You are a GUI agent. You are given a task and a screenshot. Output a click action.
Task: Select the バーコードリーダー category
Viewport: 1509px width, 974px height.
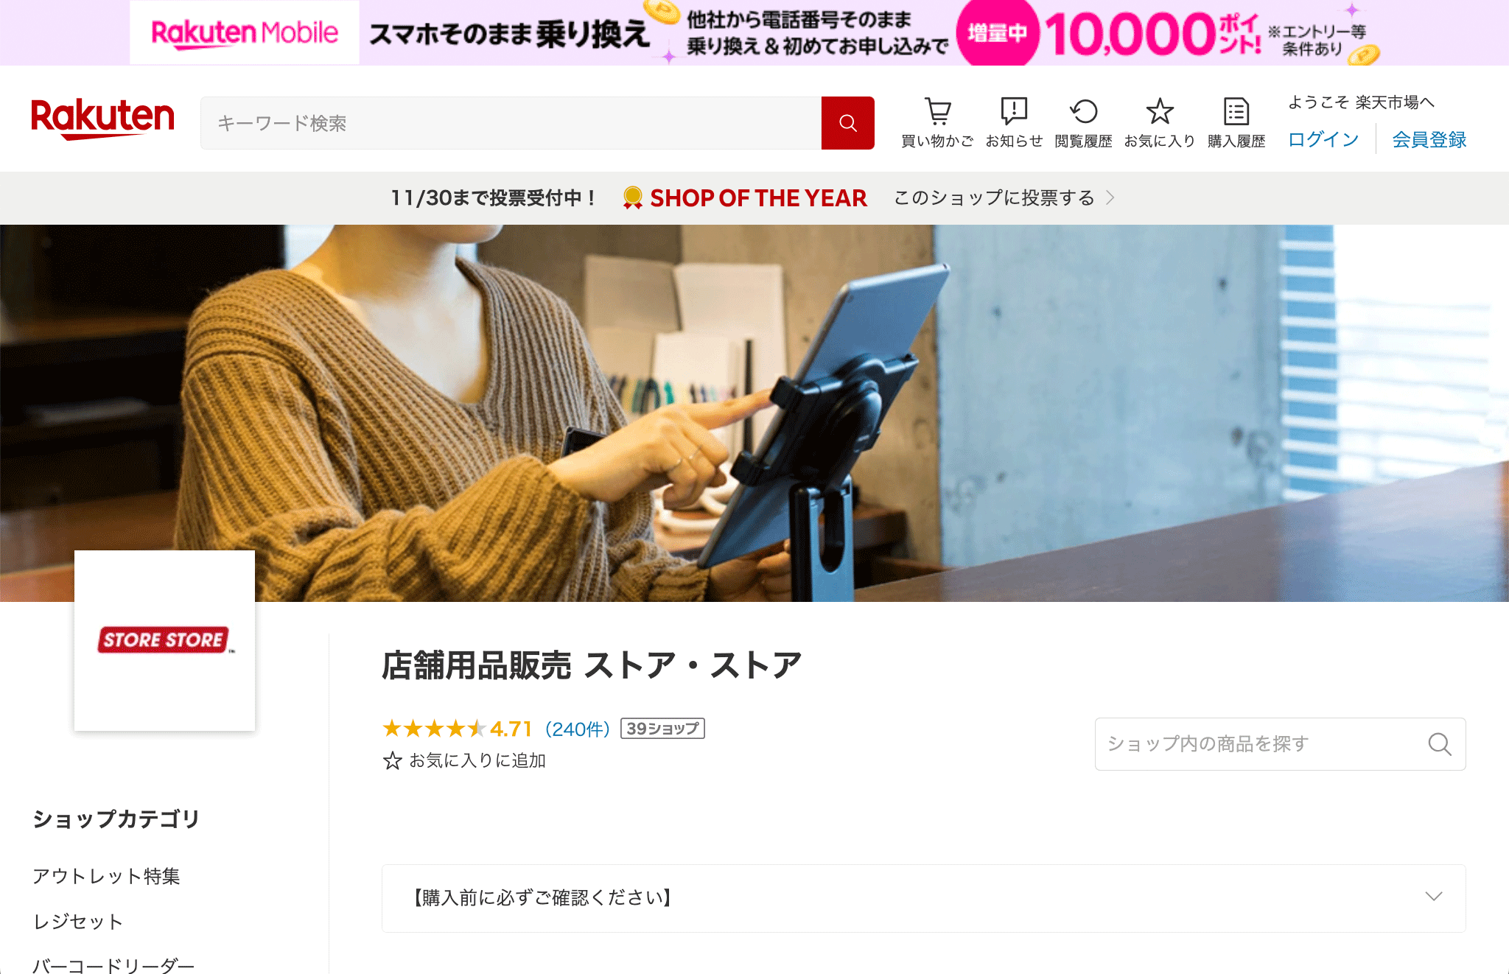[x=113, y=965]
